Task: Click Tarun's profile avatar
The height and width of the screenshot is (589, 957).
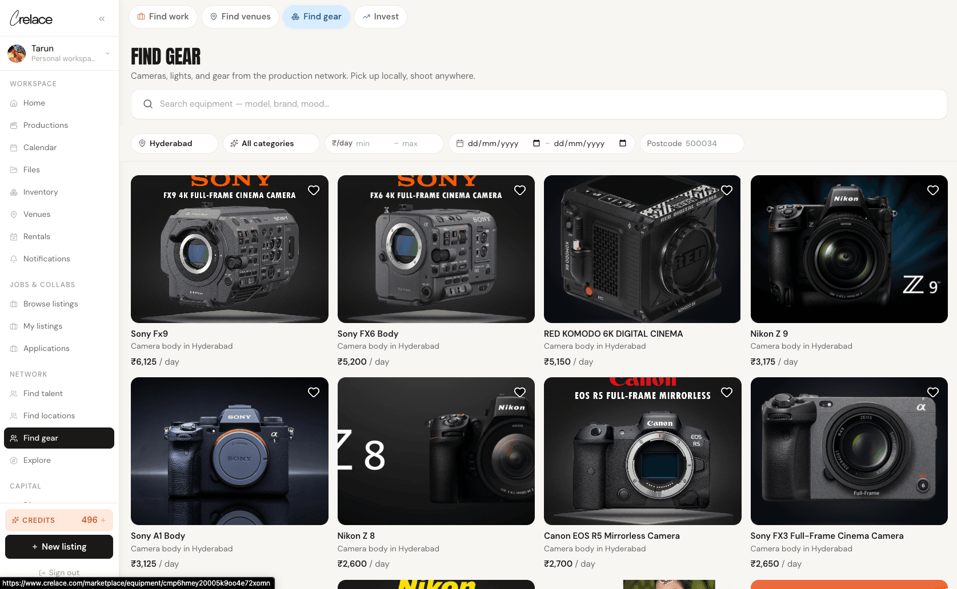Action: [17, 53]
